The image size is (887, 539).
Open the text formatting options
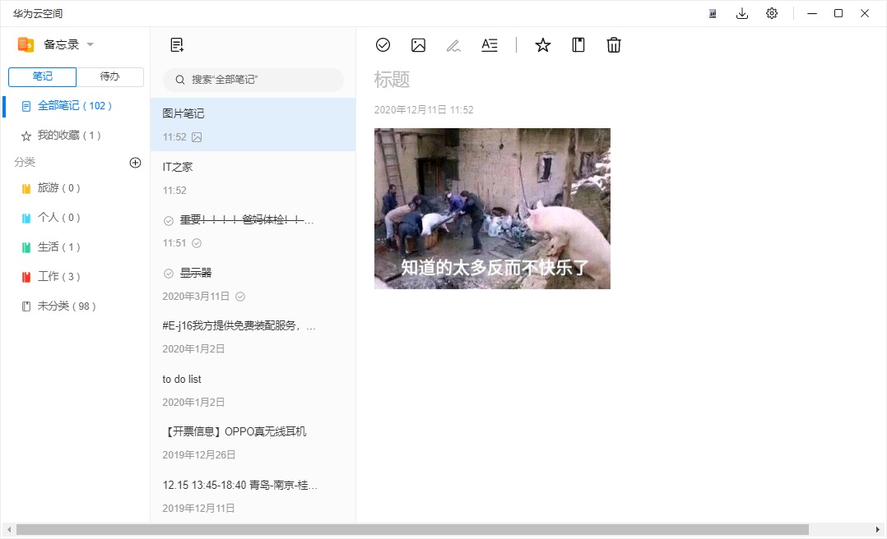[x=490, y=44]
